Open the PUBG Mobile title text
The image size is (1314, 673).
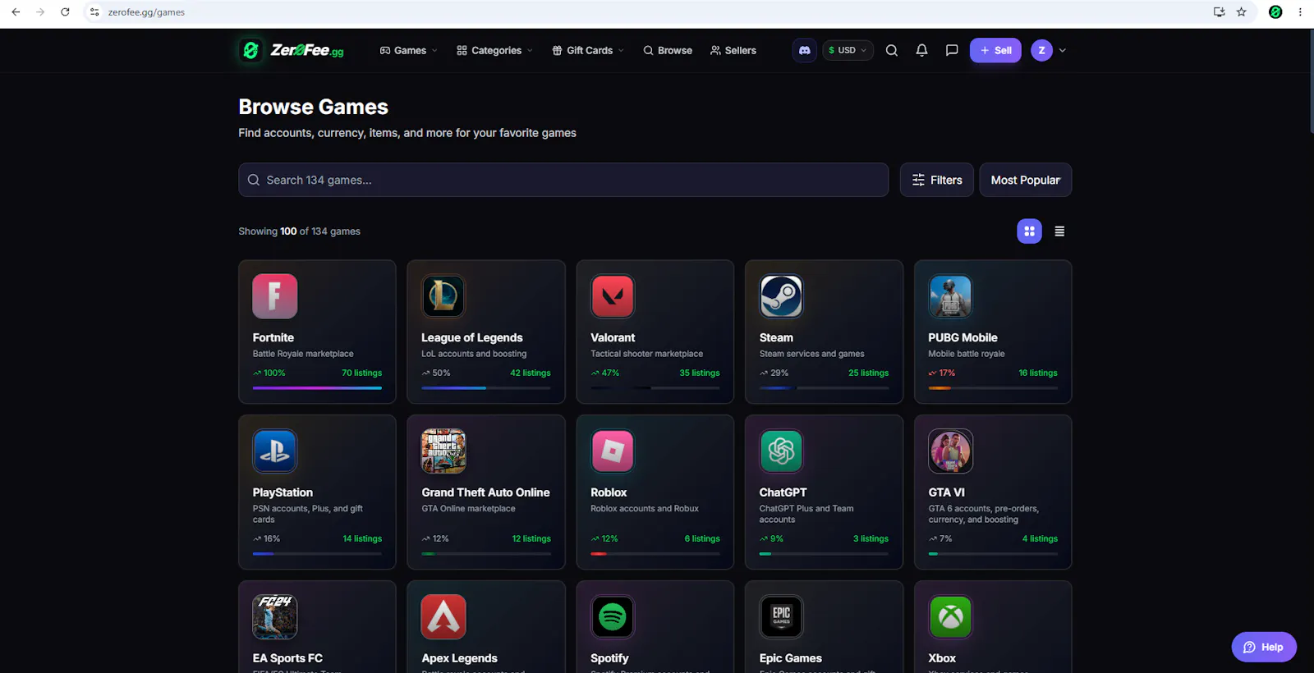(963, 337)
